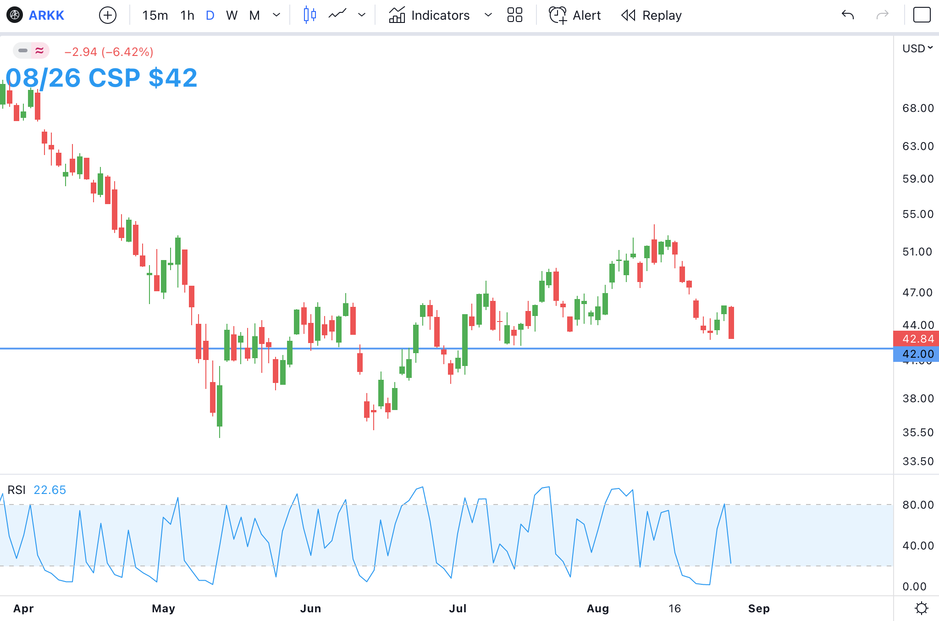The width and height of the screenshot is (939, 621).
Task: Open symbol search via ARKK ticker
Action: click(x=46, y=15)
